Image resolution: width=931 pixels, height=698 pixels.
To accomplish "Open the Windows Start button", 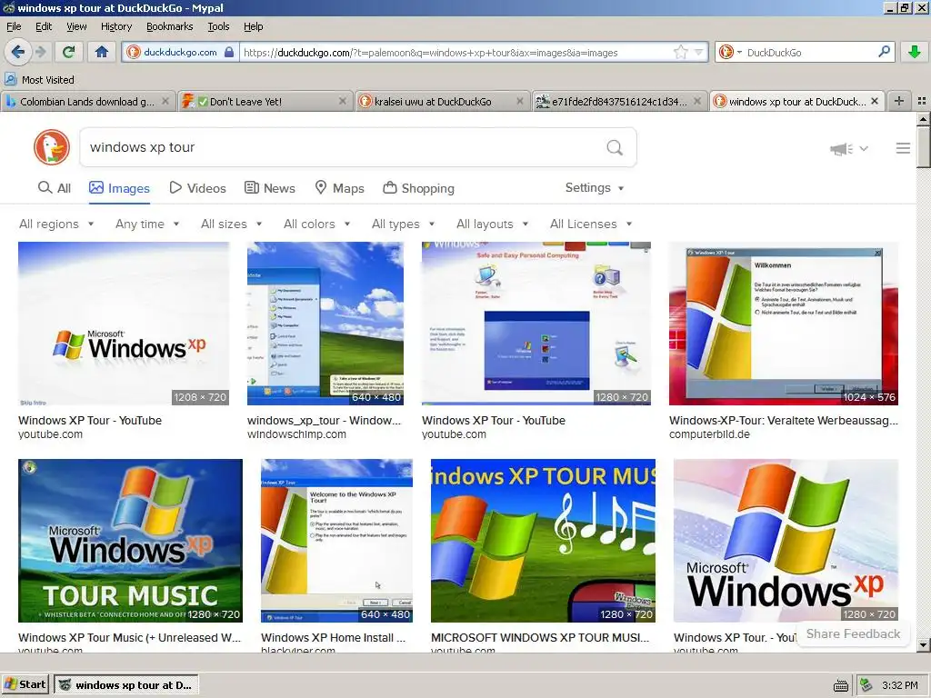I will pos(25,684).
